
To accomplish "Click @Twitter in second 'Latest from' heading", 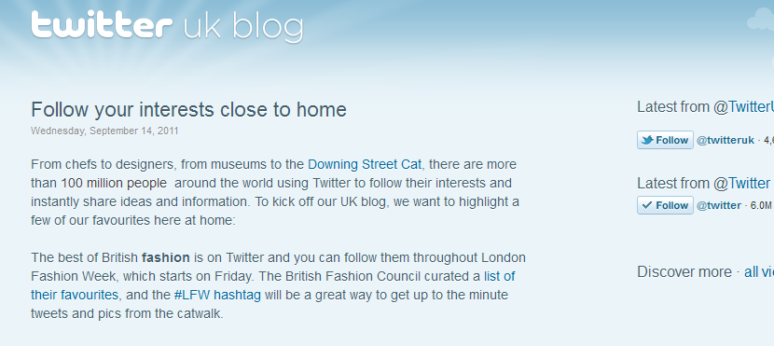I will tap(741, 184).
